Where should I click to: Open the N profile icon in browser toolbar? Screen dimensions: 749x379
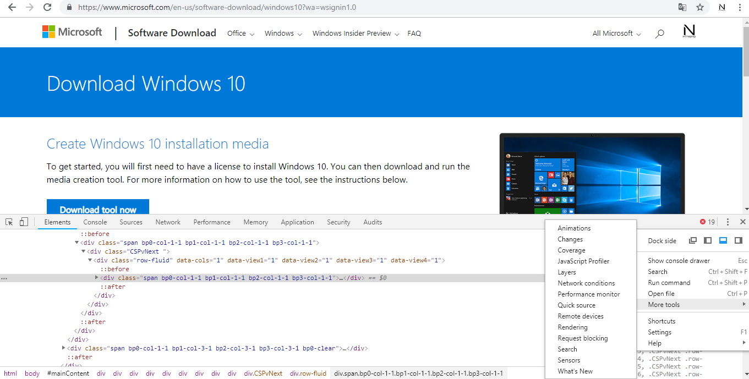[721, 8]
